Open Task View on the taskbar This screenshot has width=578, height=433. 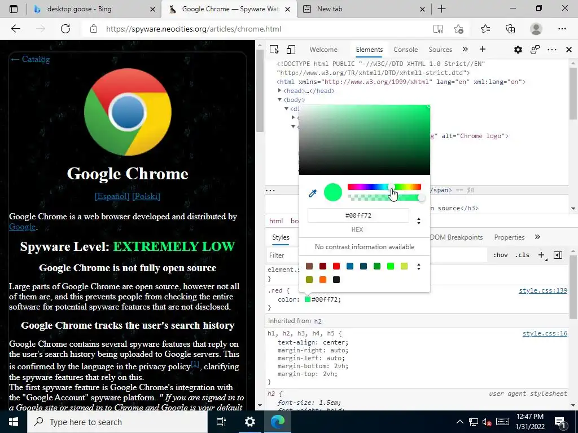(x=221, y=422)
